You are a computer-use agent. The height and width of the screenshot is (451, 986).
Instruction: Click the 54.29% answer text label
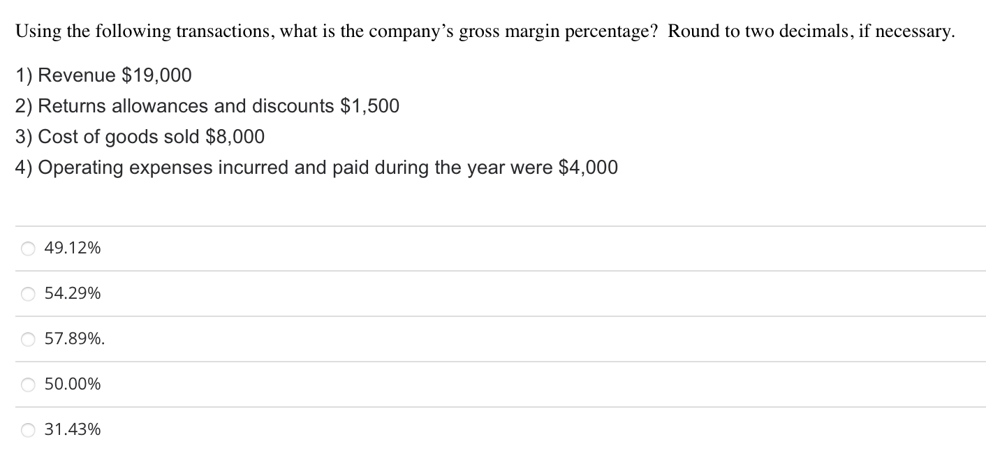72,293
